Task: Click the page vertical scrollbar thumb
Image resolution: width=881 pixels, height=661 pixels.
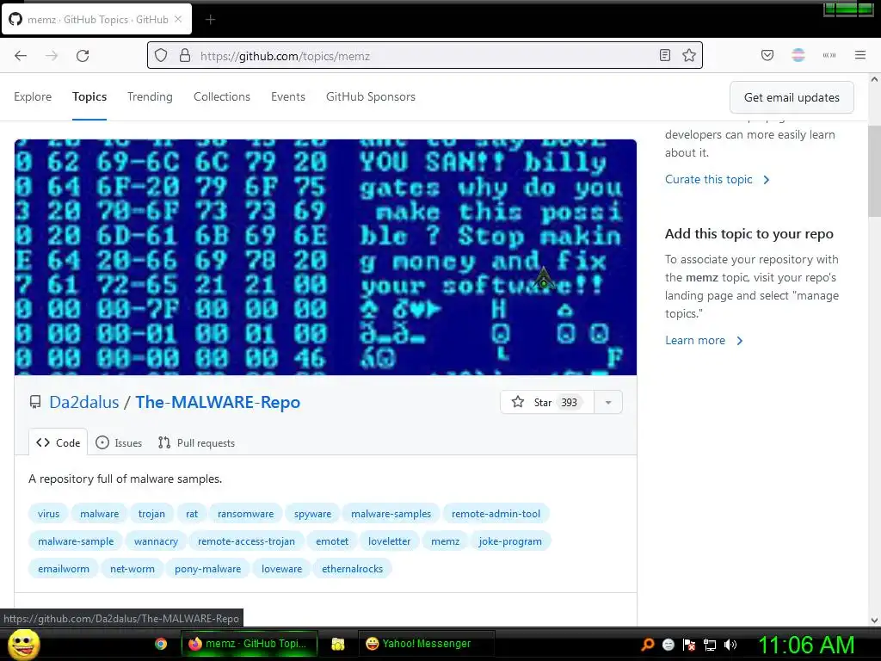Action: tap(874, 171)
